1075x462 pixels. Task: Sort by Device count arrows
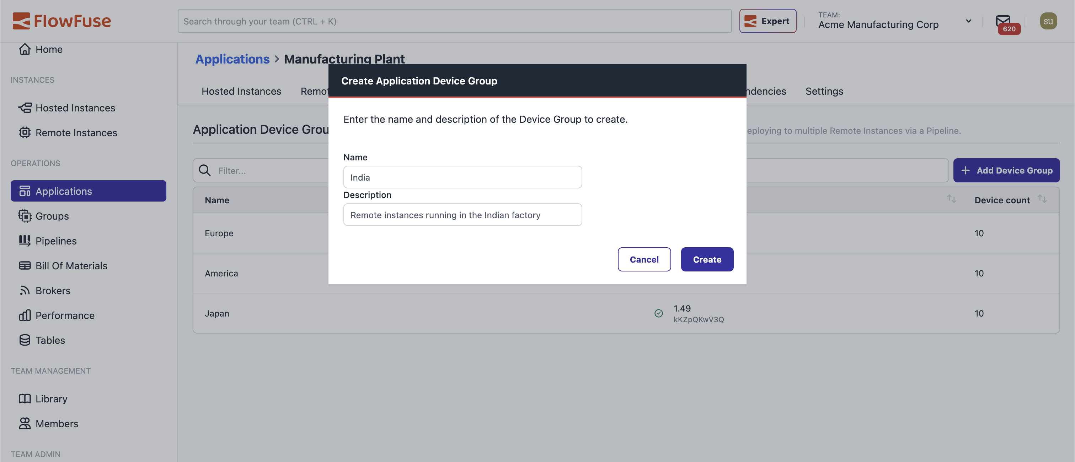[x=1042, y=199]
